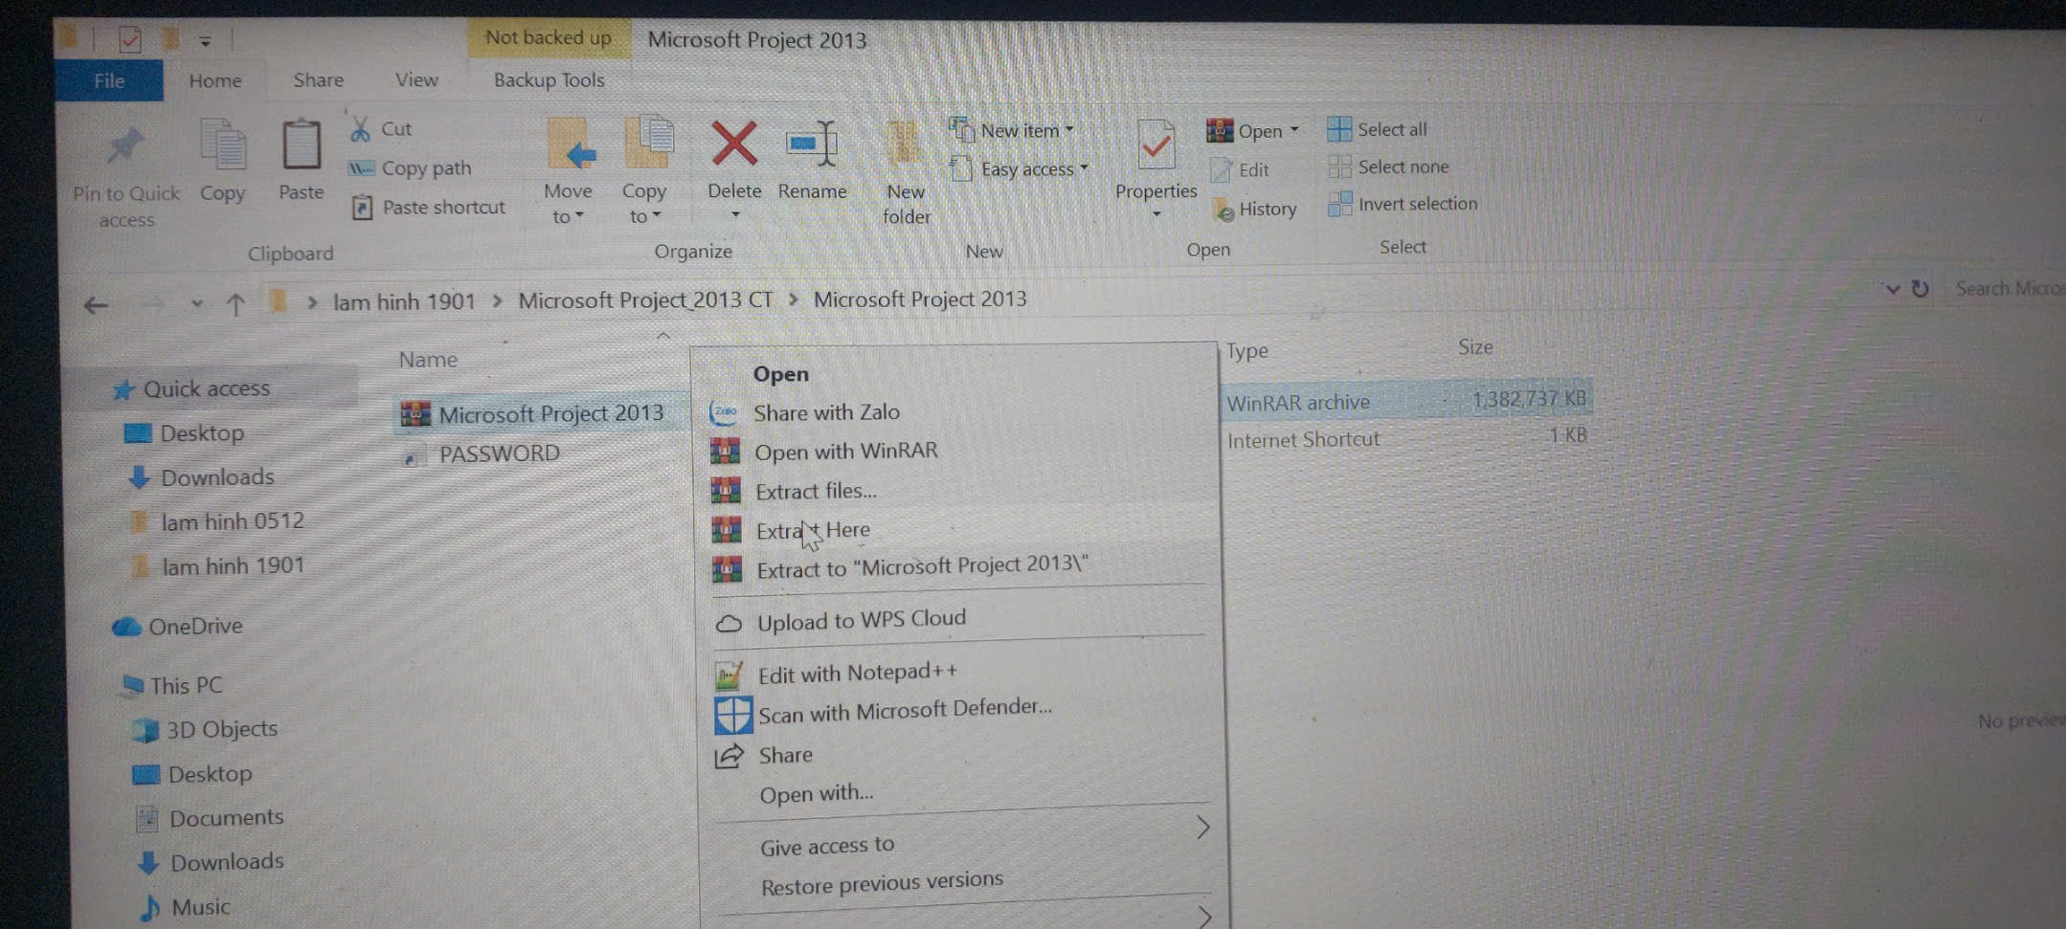2066x929 pixels.
Task: Click the Cut scissors icon
Action: tap(361, 129)
